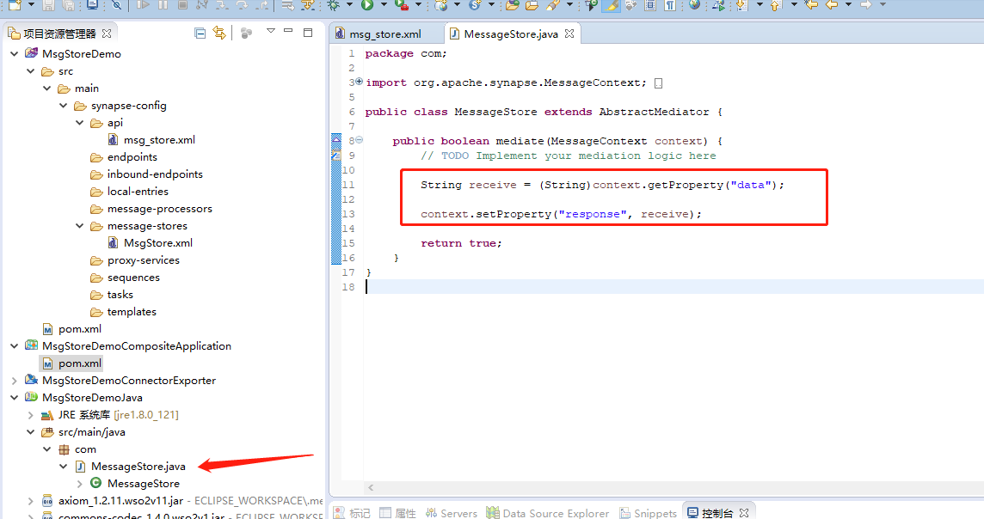The image size is (984, 519).
Task: Navigate Back with the yellow arrow
Action: coord(832,5)
